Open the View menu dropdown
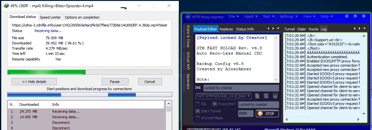Image resolution: width=372 pixels, height=130 pixels. pyautogui.click(x=309, y=16)
